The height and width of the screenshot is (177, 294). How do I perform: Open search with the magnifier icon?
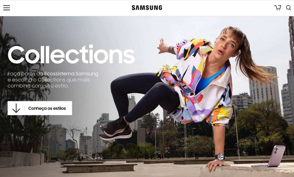pyautogui.click(x=288, y=8)
